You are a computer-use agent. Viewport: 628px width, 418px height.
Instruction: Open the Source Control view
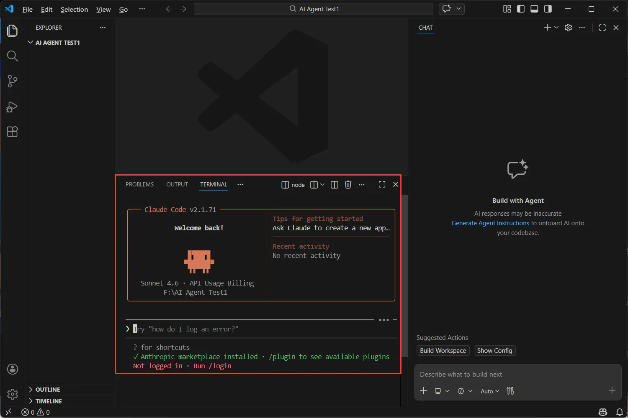pyautogui.click(x=13, y=81)
